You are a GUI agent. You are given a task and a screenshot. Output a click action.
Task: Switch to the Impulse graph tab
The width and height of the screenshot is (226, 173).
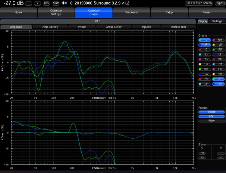point(146,27)
